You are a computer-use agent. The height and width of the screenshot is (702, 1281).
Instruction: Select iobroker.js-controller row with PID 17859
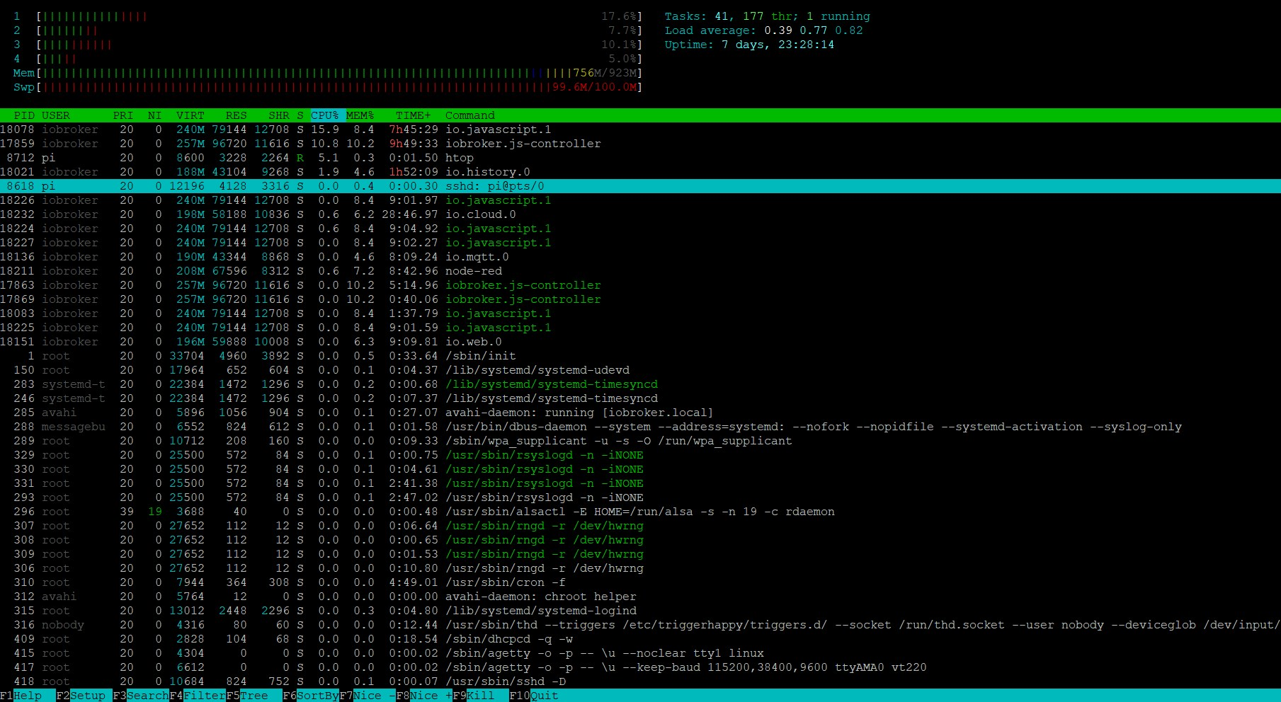[x=640, y=144]
